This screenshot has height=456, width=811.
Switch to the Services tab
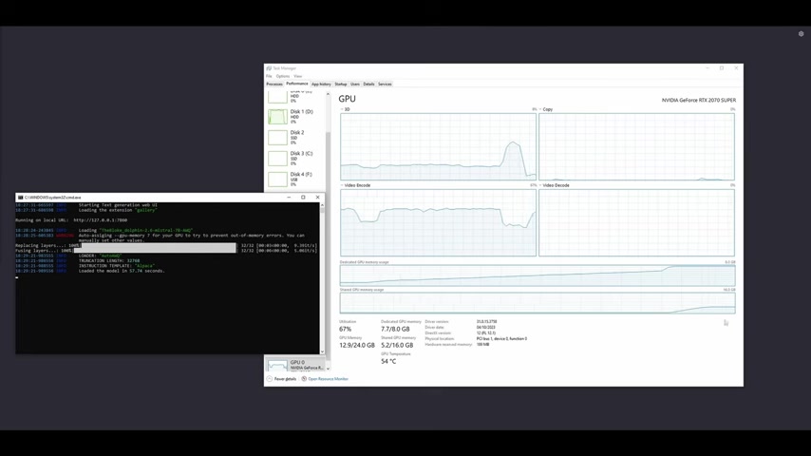pos(385,84)
